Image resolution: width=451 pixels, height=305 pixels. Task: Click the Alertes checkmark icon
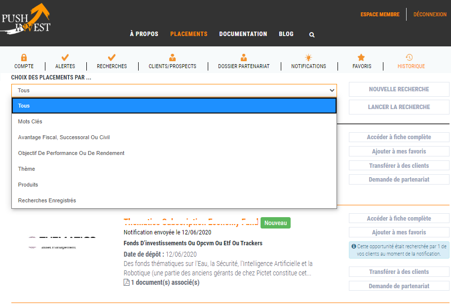click(x=65, y=57)
